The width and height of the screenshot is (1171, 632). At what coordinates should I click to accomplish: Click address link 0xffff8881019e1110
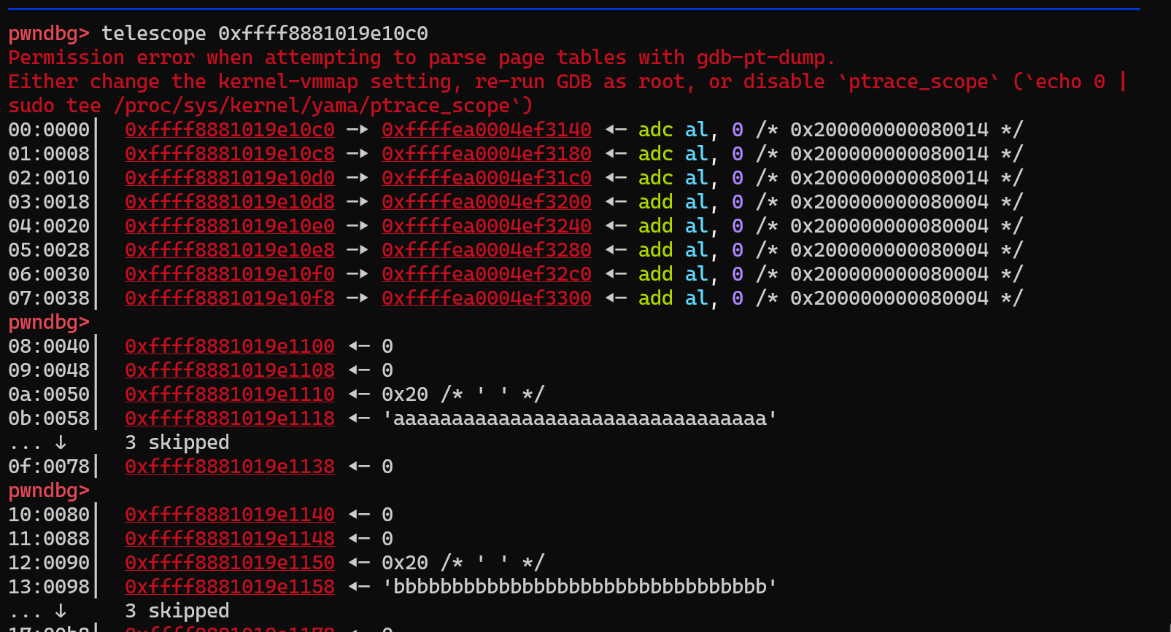click(x=230, y=394)
